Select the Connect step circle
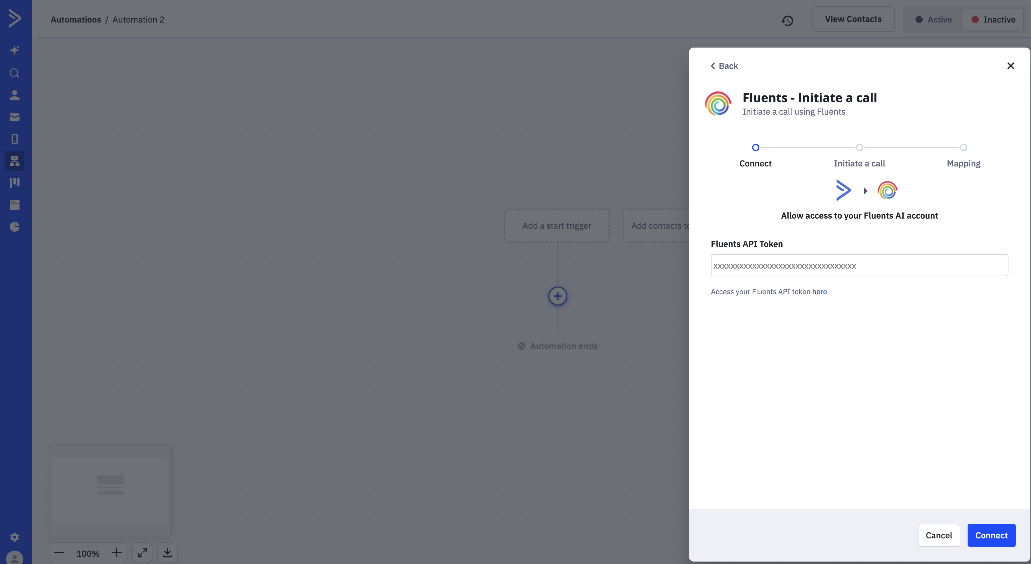1031x564 pixels. click(x=755, y=148)
